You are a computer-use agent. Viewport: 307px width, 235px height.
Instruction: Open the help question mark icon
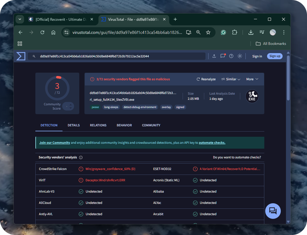click(231, 56)
